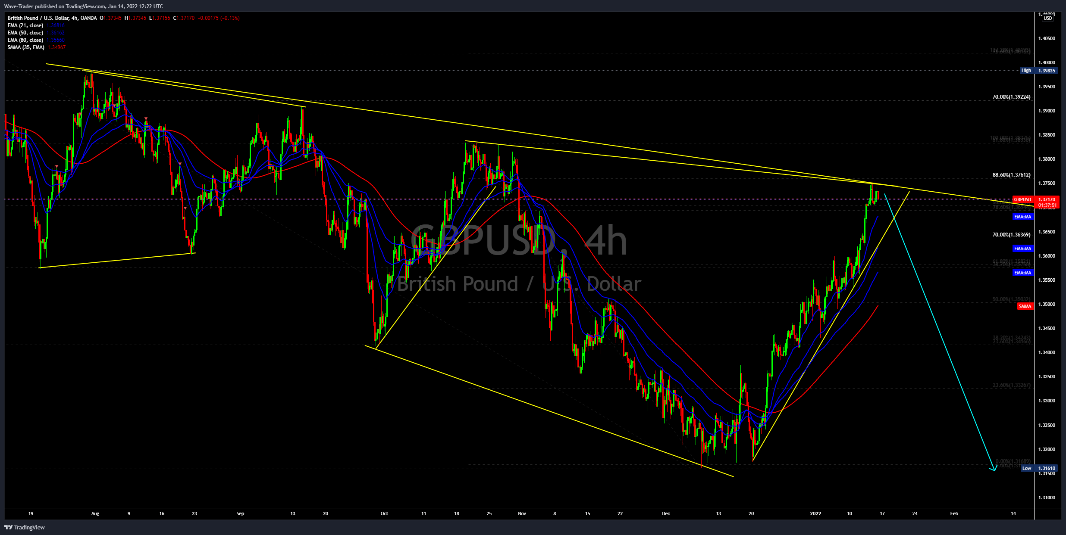The image size is (1066, 535).
Task: Click the 1.34967 SMMA value in legend
Action: [x=56, y=47]
